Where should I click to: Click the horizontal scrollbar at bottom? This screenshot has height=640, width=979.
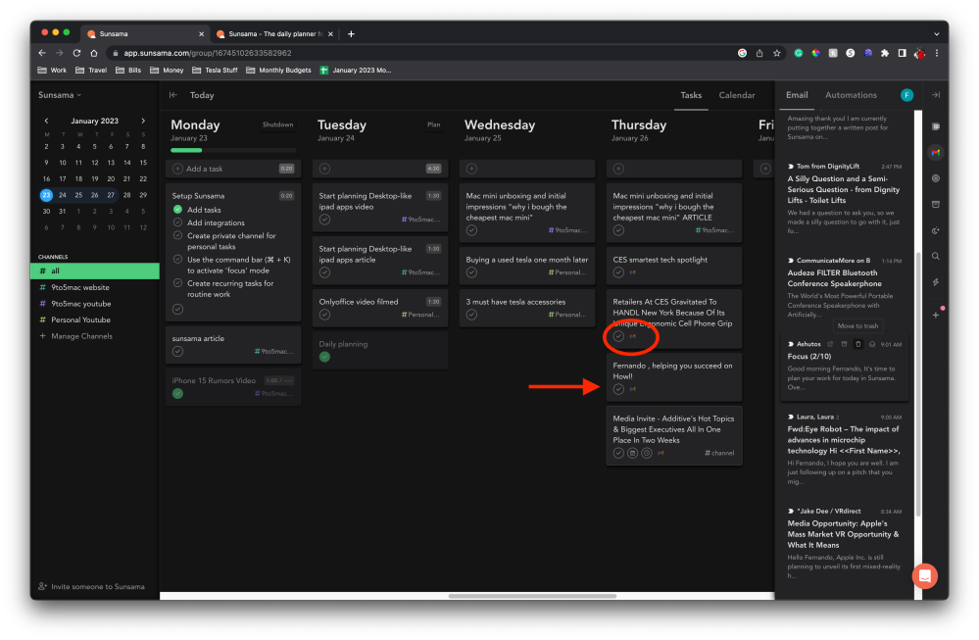532,596
